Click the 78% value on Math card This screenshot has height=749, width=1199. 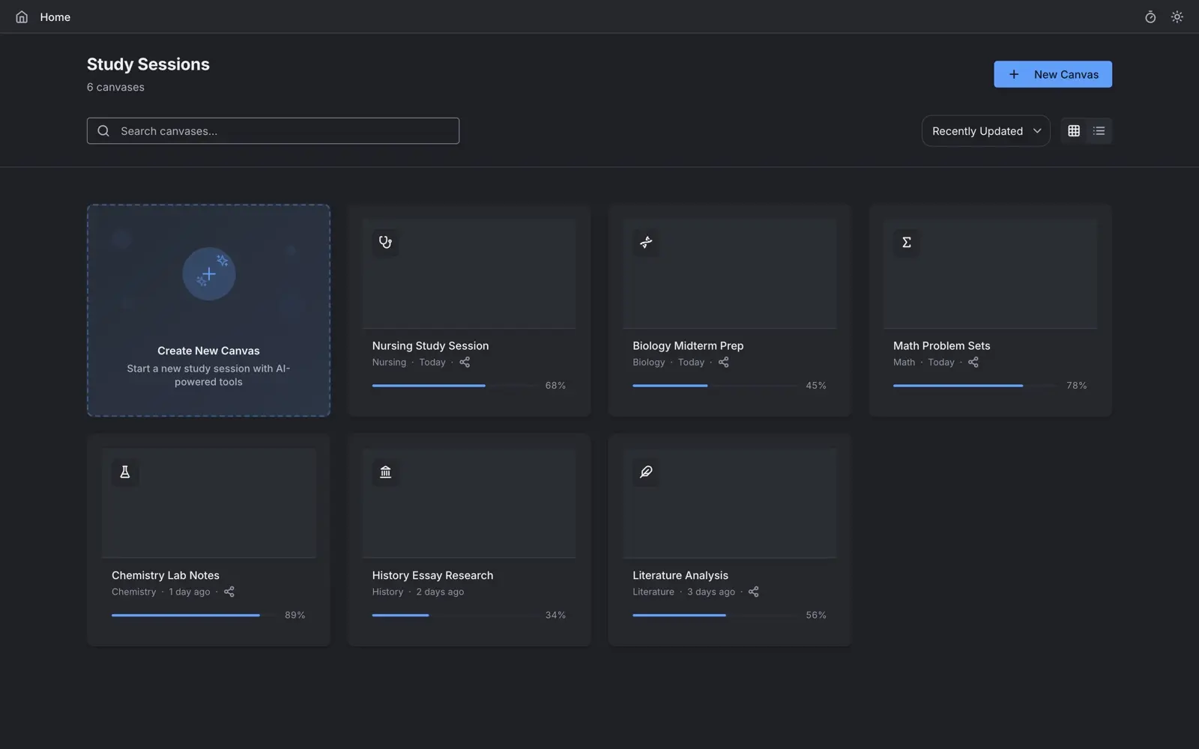click(x=1077, y=386)
